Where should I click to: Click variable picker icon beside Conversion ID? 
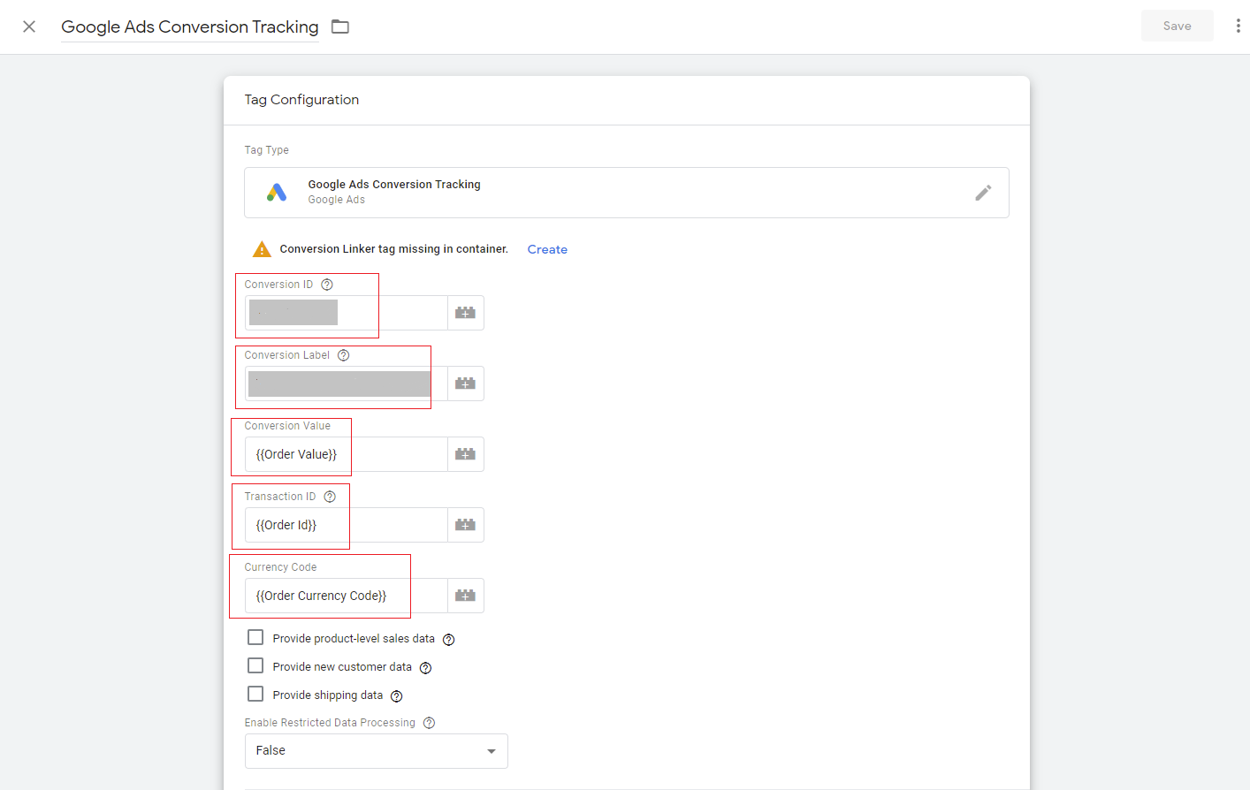[465, 313]
